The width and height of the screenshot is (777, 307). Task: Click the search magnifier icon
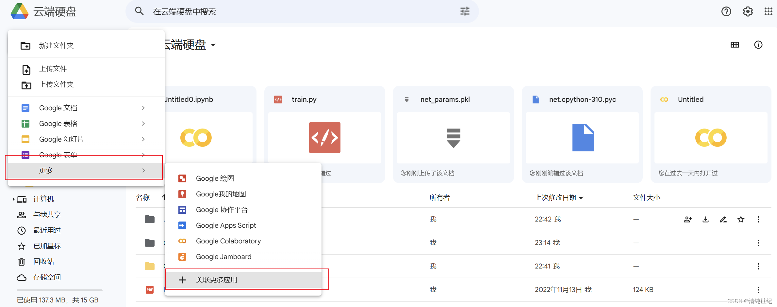point(140,11)
